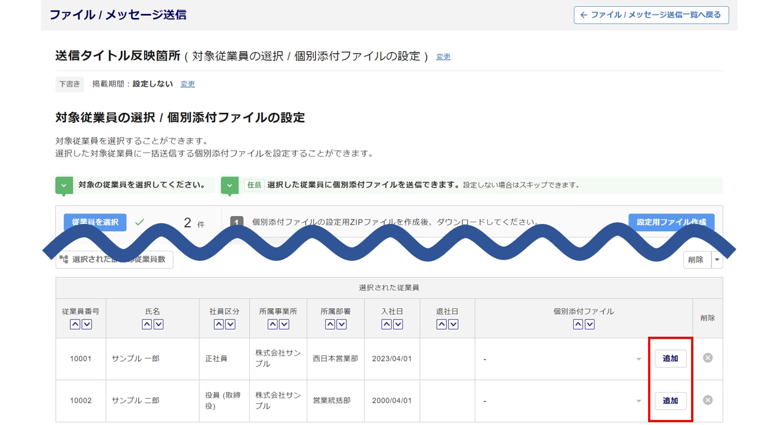Expand the 削除 split-button arrow

pyautogui.click(x=717, y=260)
